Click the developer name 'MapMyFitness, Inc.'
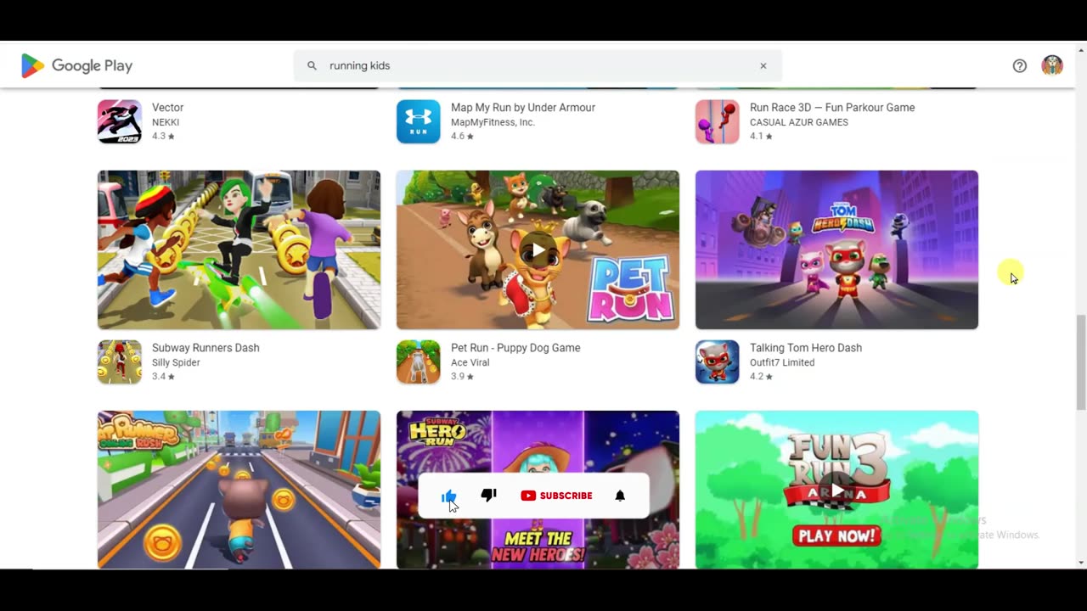1087x611 pixels. point(493,122)
